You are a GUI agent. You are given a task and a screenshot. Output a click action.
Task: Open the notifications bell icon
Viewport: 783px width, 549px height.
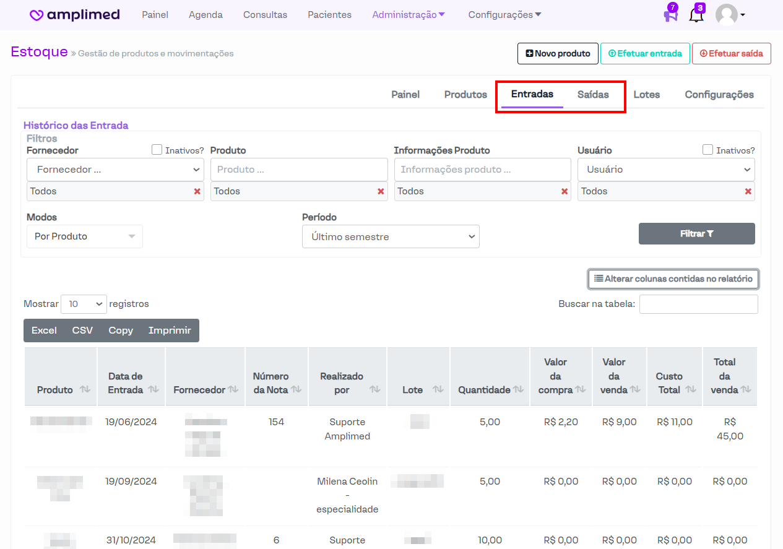click(x=696, y=15)
